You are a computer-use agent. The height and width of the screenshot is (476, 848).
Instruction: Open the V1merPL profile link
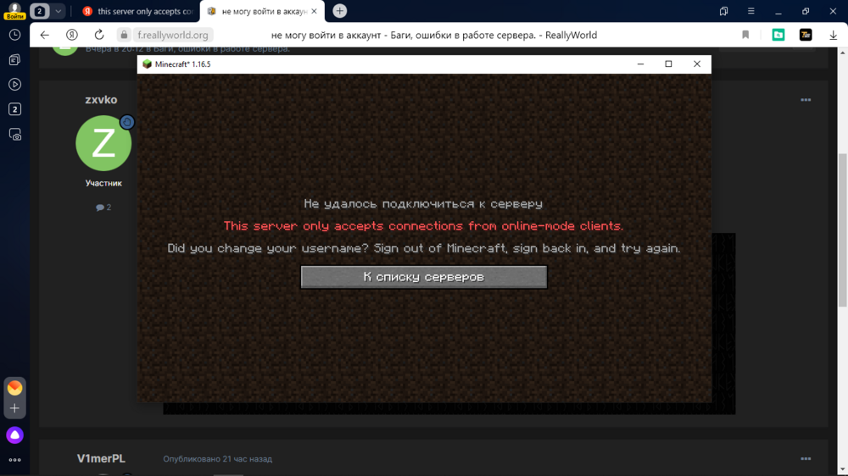tap(101, 458)
